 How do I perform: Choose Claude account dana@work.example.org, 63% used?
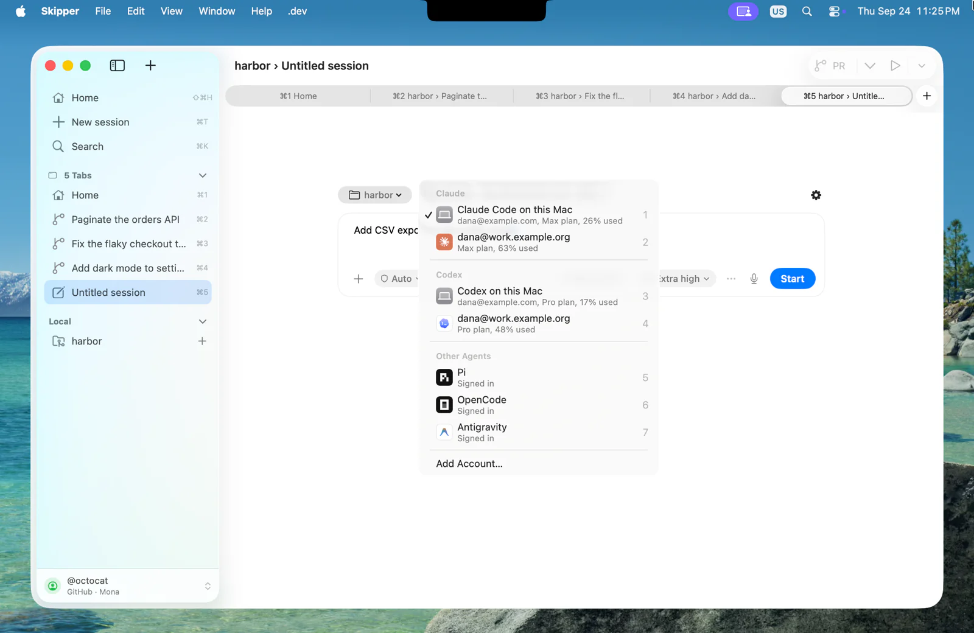539,242
